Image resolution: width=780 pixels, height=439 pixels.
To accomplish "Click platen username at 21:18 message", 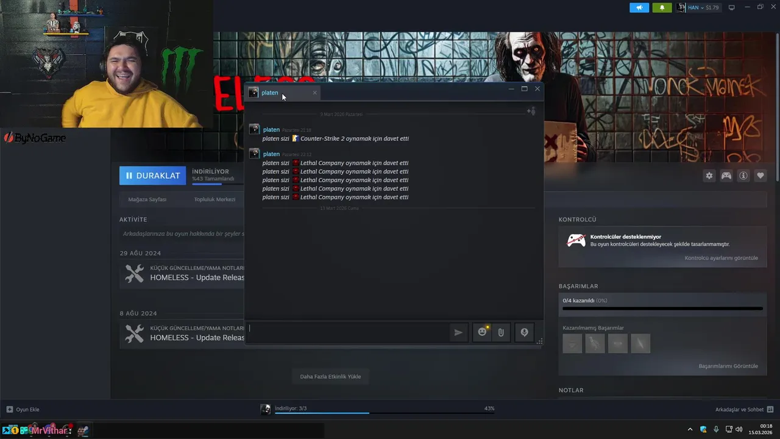I will [271, 130].
